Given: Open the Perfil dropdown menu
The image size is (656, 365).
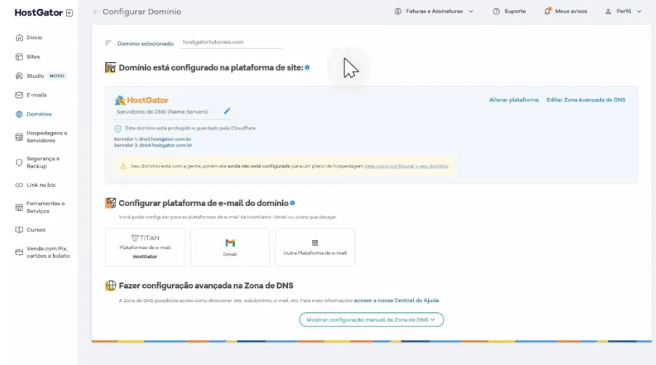Looking at the screenshot, I should click(623, 12).
